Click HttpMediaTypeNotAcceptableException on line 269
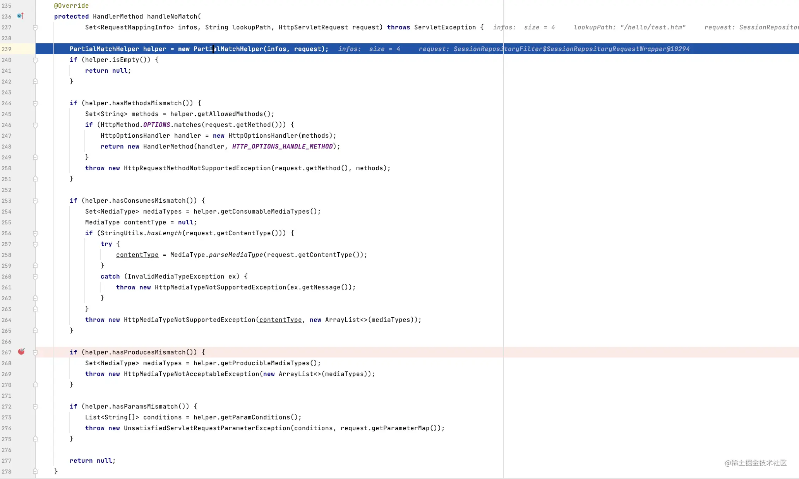Viewport: 799px width, 479px height. point(191,374)
